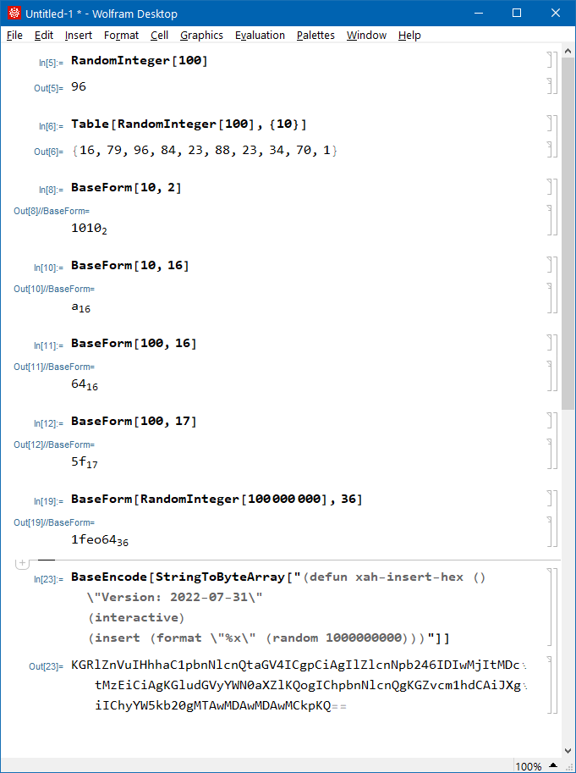Click the base64 output line starting KGRlZnVu
The width and height of the screenshot is (576, 773).
coord(299,665)
